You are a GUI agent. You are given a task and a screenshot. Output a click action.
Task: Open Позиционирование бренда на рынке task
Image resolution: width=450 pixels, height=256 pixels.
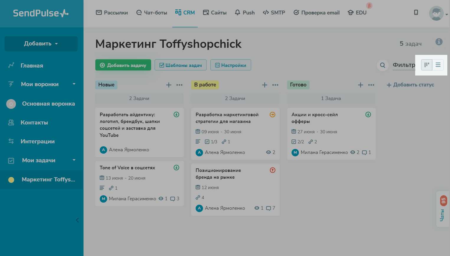tap(235, 190)
